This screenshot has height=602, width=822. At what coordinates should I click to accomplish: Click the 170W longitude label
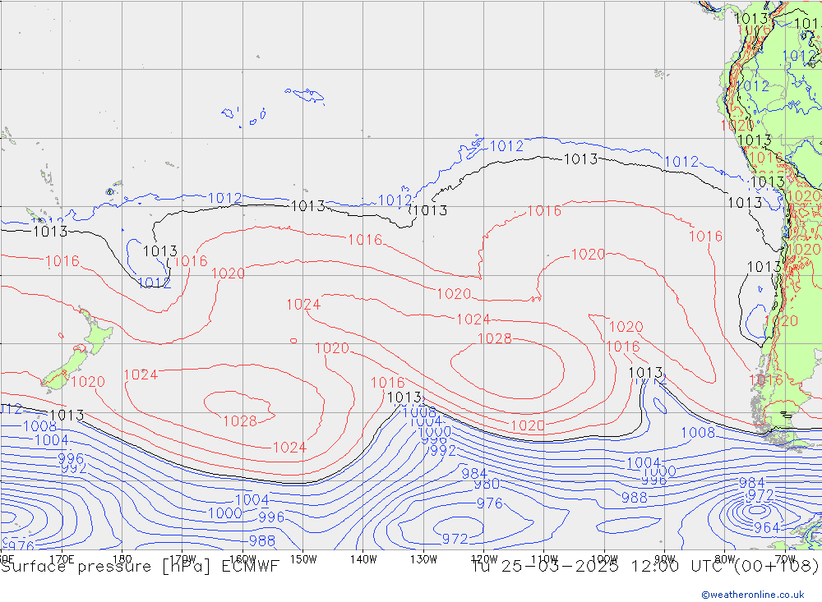(182, 559)
